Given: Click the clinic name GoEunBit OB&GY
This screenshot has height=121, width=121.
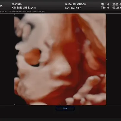Looking at the screenshot, I should pyautogui.click(x=76, y=4).
